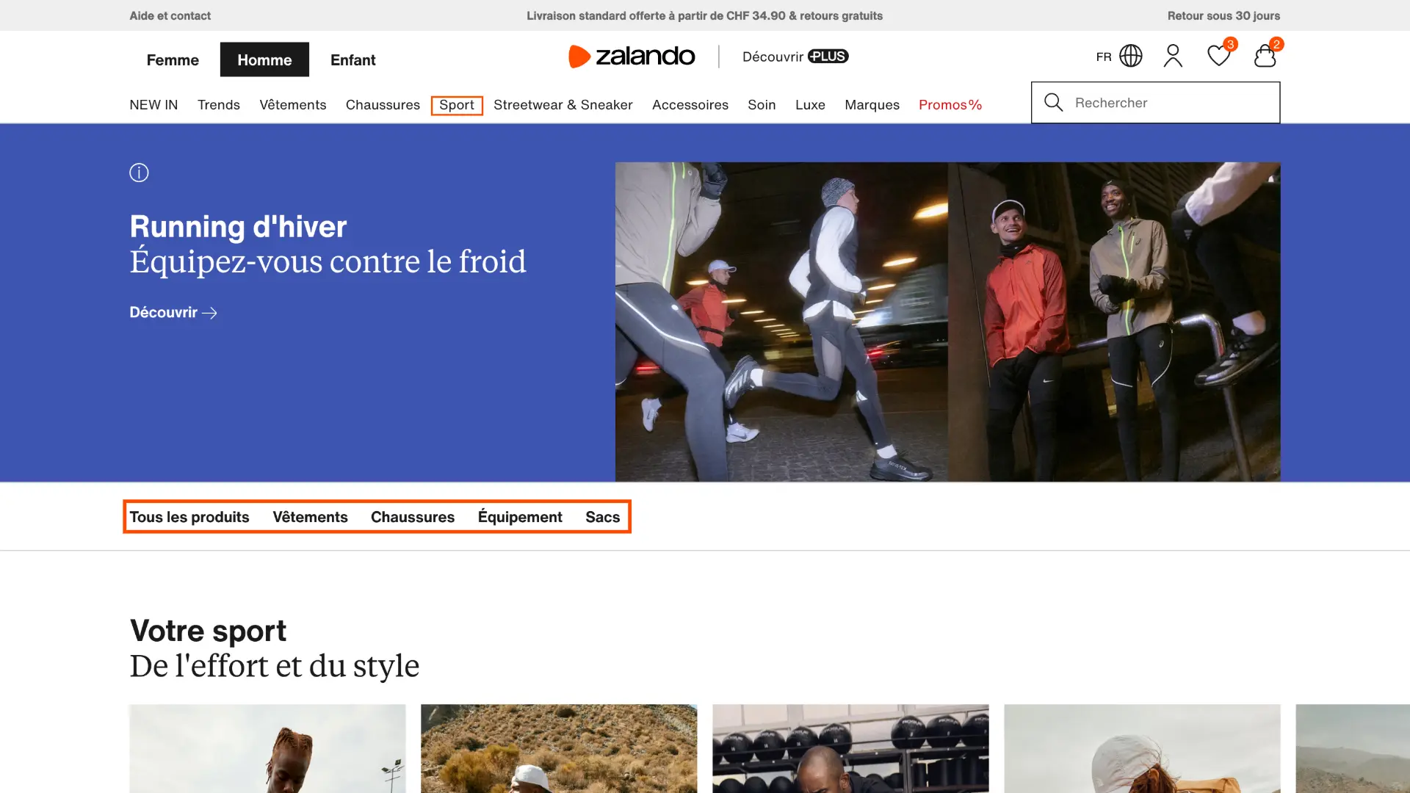The image size is (1410, 793).
Task: Choose Tous les produits category
Action: point(189,517)
